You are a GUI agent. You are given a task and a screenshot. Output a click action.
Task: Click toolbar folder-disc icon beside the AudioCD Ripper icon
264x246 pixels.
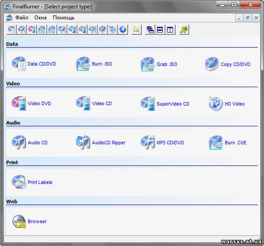(x=52, y=30)
